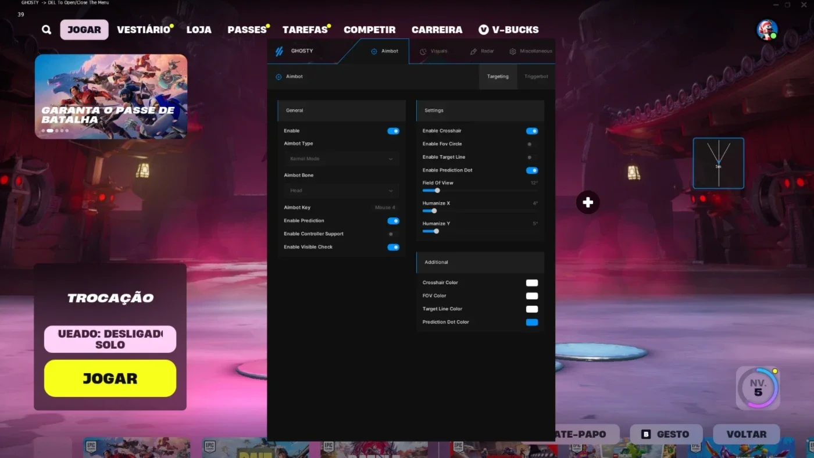Toggle Enable Prediction
814x458 pixels.
tap(393, 221)
